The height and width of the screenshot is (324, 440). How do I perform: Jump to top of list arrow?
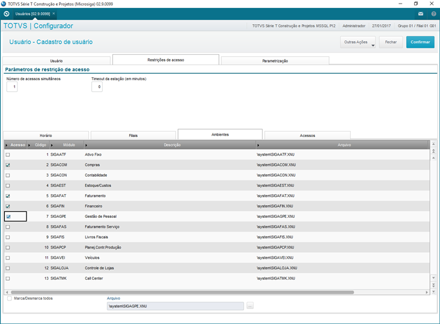click(x=433, y=144)
